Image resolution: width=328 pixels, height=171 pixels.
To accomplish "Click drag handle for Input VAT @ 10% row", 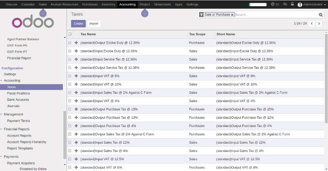I will 76,84.
